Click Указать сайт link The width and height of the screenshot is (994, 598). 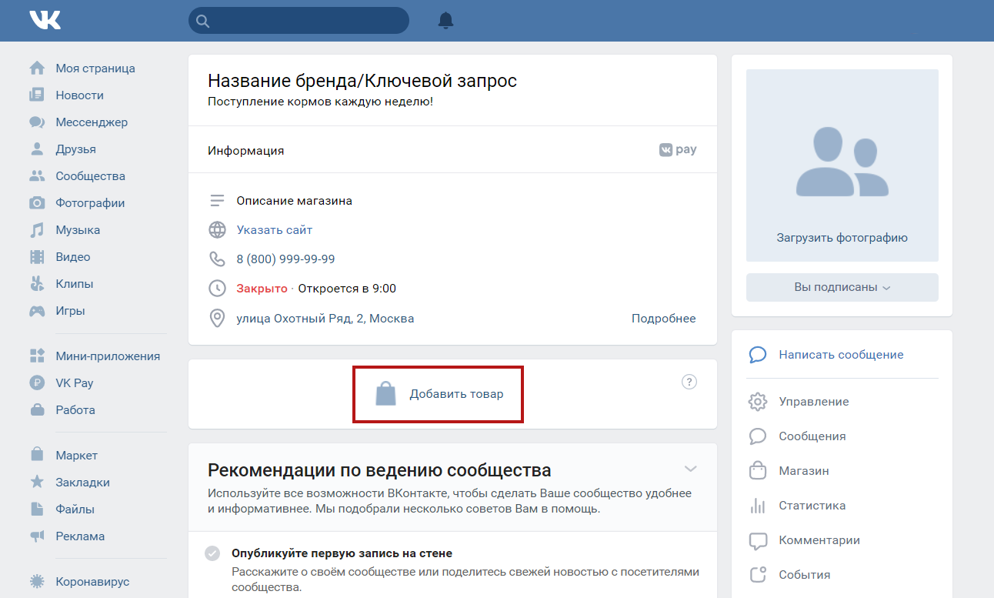click(x=275, y=229)
